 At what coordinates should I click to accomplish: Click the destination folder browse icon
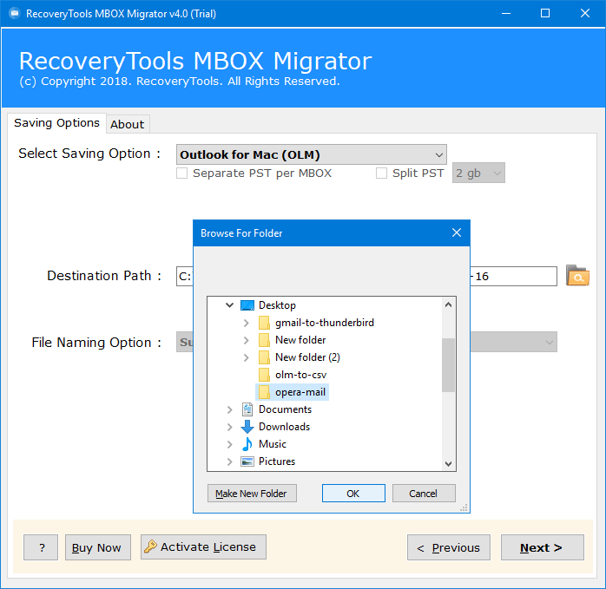point(577,277)
